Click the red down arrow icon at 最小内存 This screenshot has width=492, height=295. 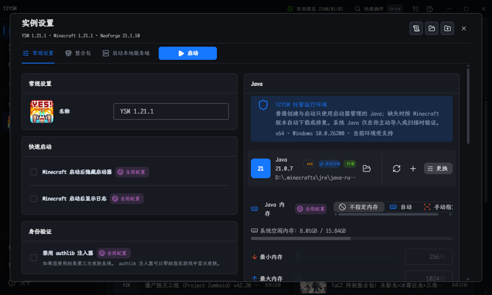[x=254, y=257]
